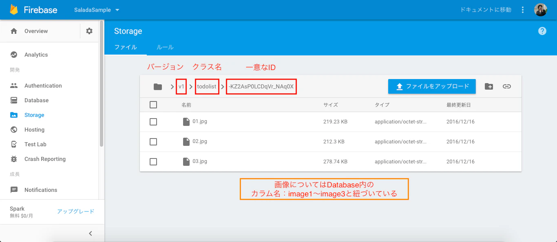Open the user profile avatar
This screenshot has height=242, width=557.
click(541, 10)
